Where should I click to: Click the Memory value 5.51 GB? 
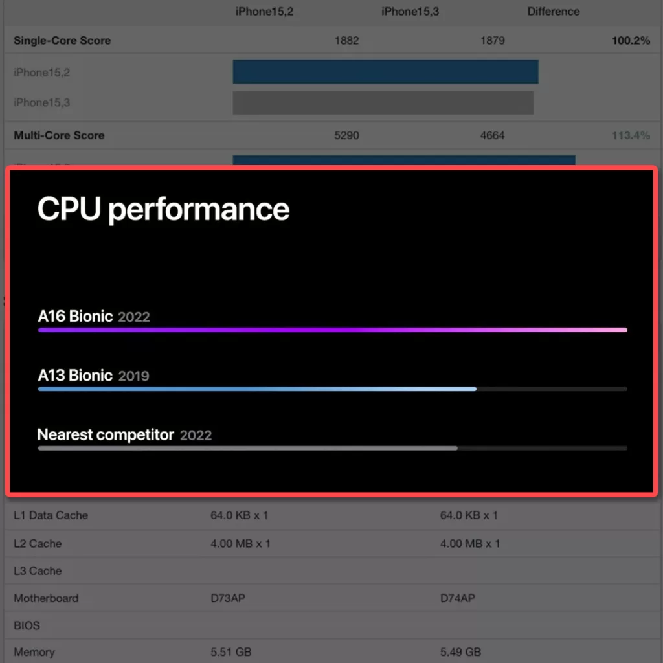click(231, 652)
